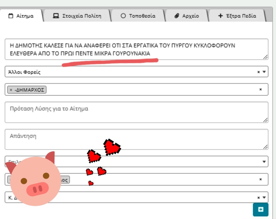The width and height of the screenshot is (276, 219).
Task: Open the Τοποθεσία tab
Action: [138, 16]
